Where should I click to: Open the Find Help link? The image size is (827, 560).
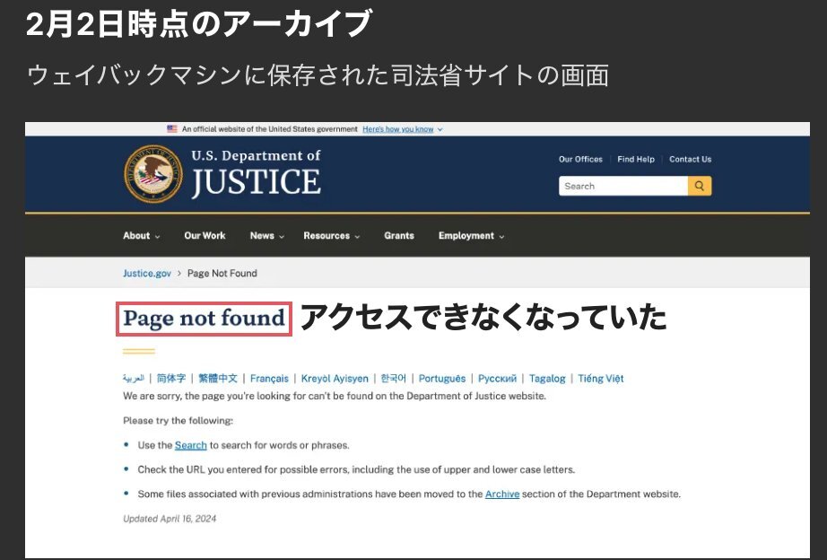636,160
